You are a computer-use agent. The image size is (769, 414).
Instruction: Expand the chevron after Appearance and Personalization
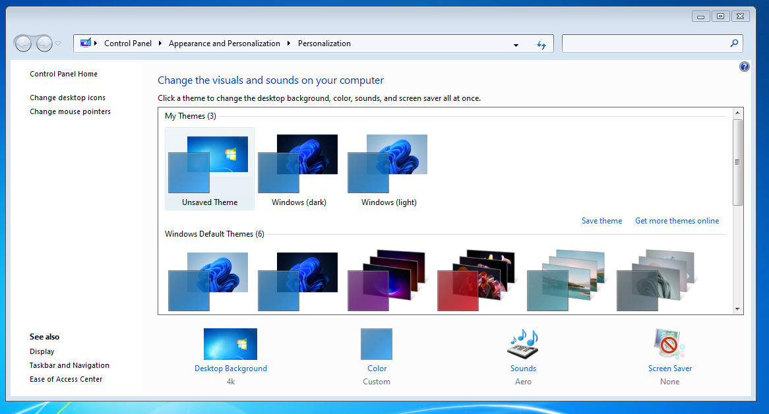pyautogui.click(x=288, y=43)
